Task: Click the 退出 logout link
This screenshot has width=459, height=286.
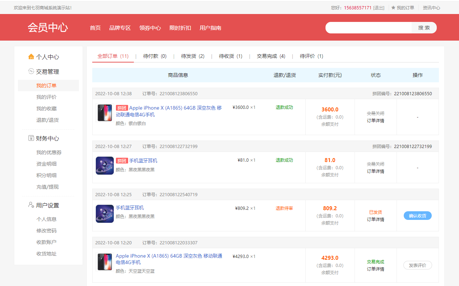Action: click(379, 8)
